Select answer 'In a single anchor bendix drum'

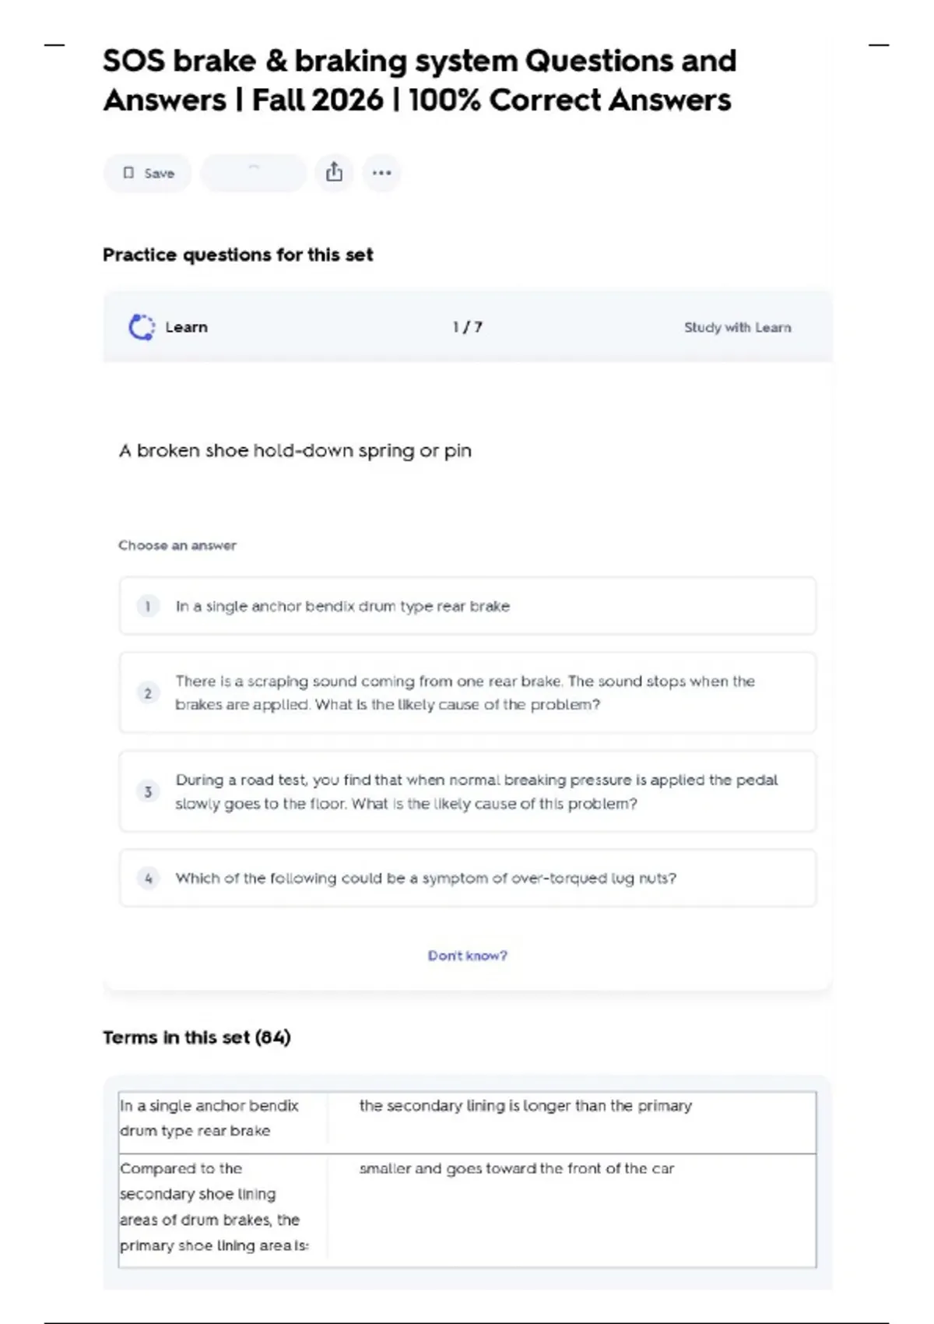[342, 606]
